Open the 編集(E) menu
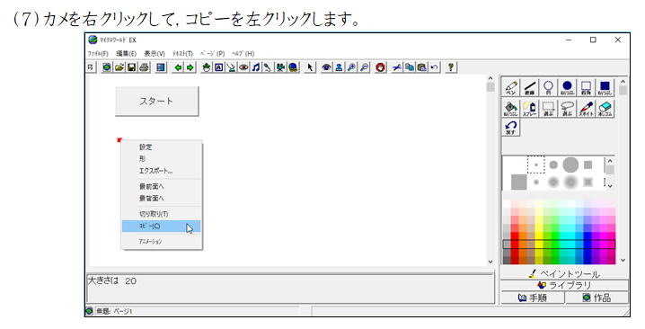Viewport: 645px width, 329px height. click(126, 54)
